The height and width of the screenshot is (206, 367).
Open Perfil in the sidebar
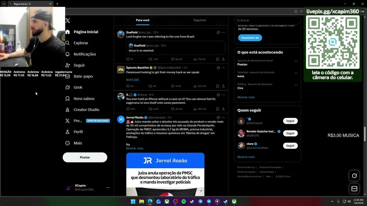74,132
